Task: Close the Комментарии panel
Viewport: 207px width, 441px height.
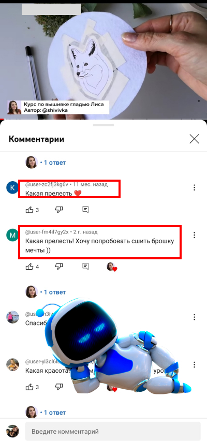Action: (195, 139)
